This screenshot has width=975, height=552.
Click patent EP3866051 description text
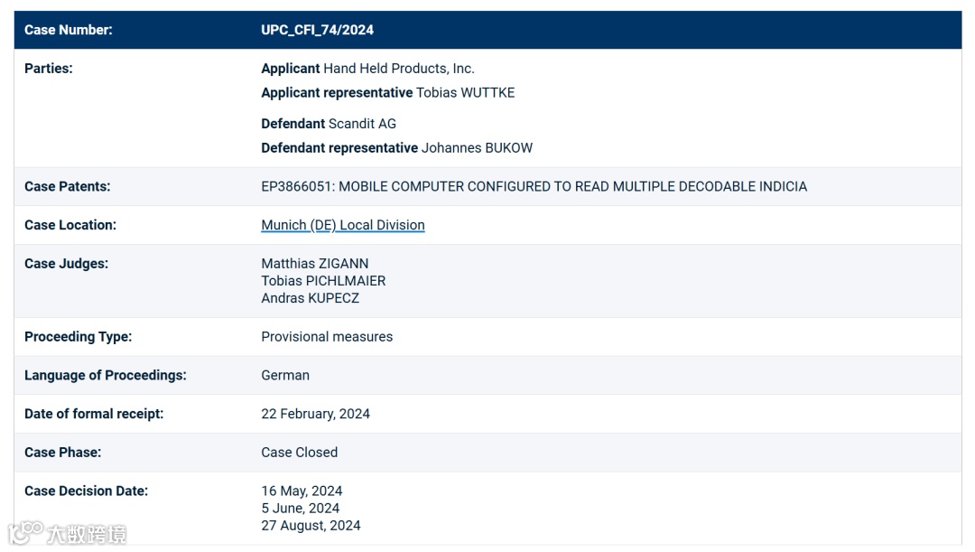point(534,186)
